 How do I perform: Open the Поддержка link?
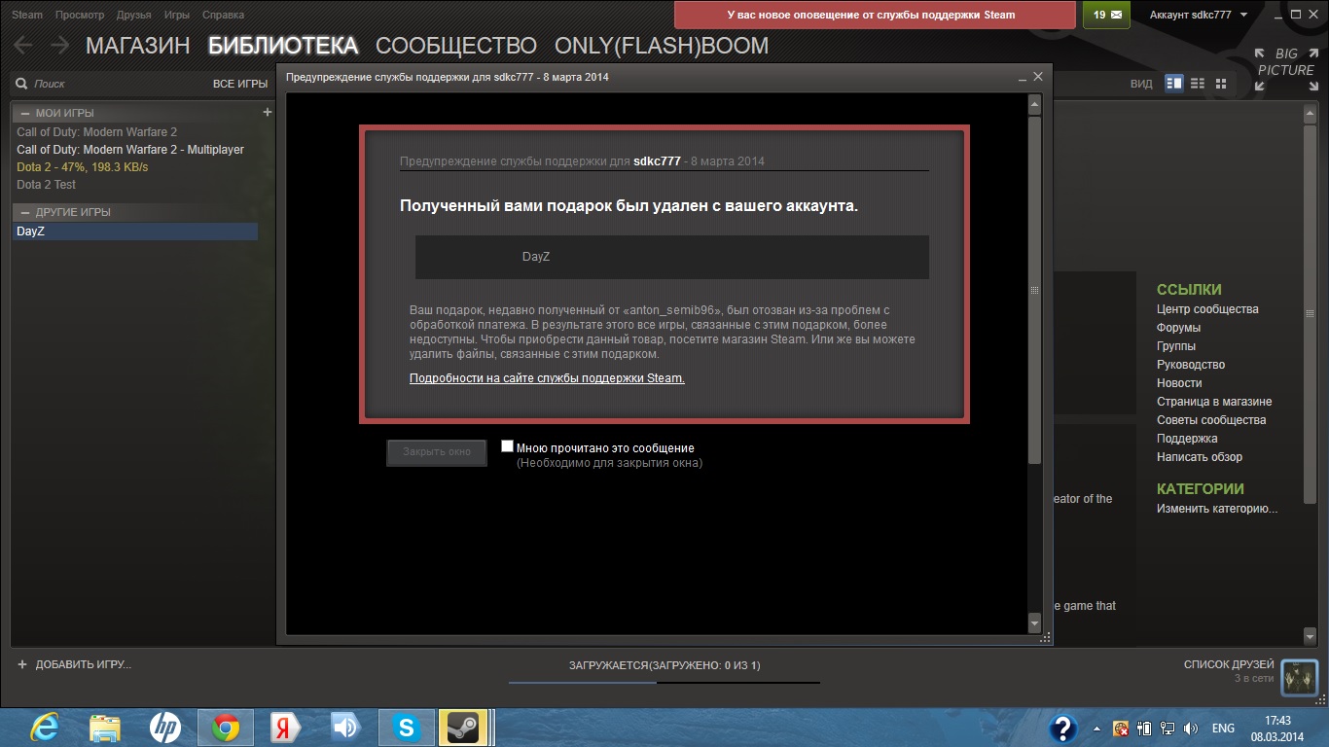[1187, 439]
